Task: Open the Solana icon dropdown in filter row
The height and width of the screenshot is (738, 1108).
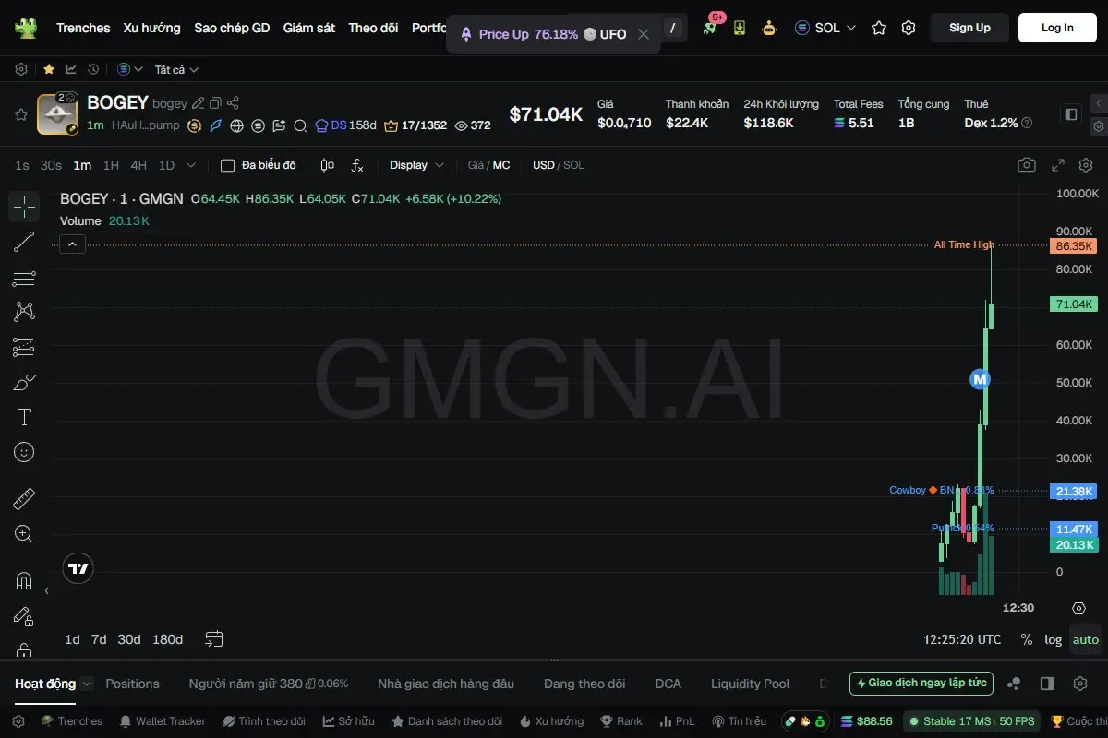Action: point(130,69)
